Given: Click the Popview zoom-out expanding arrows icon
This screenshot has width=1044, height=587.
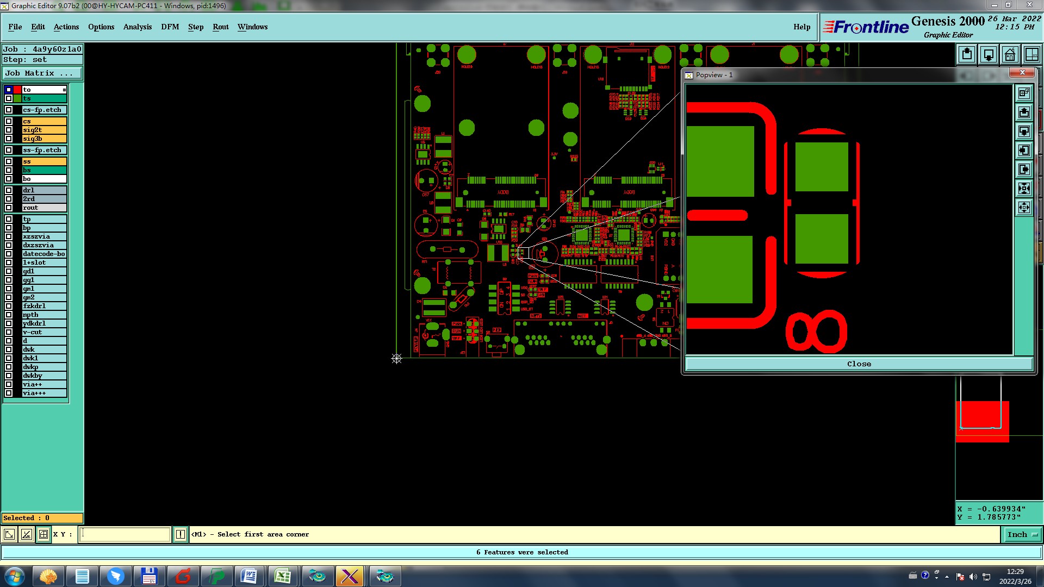Looking at the screenshot, I should click(x=1024, y=208).
